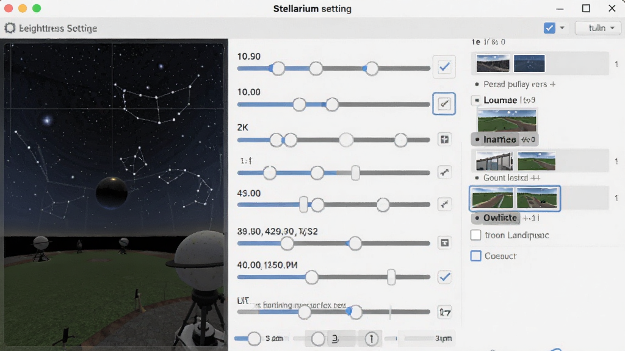This screenshot has width=625, height=351.
Task: Click the last handle of the 10.90 slider
Action: pyautogui.click(x=372, y=68)
